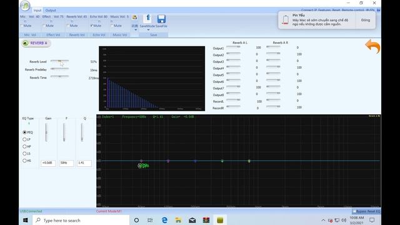Adjust the Reverb Time slider
Viewport: 400px width, 225px height.
(x=60, y=76)
